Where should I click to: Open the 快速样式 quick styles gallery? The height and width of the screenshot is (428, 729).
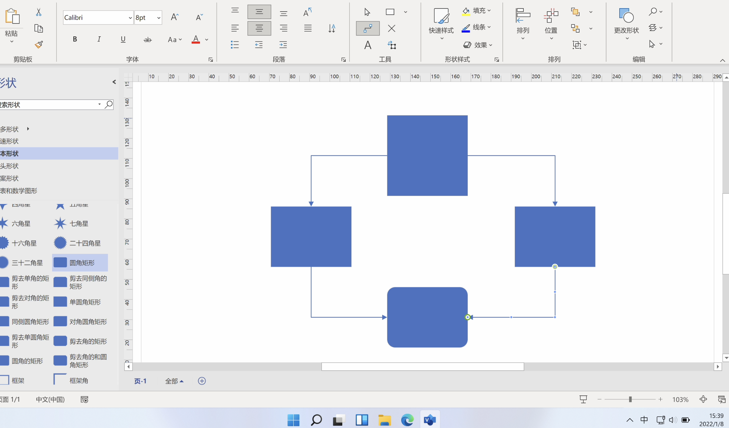(x=441, y=24)
